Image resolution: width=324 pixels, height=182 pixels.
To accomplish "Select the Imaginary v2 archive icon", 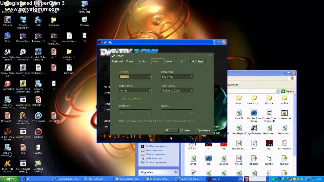I will coord(38,37).
